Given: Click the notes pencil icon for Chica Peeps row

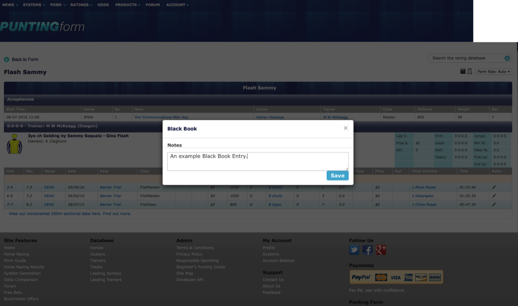Looking at the screenshot, I should [494, 204].
